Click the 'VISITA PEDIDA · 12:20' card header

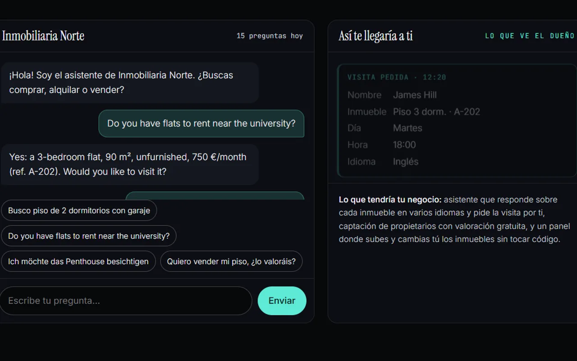[397, 77]
